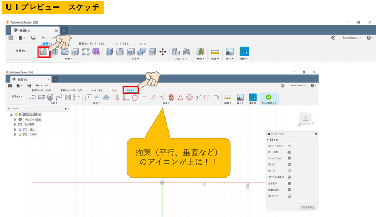Click the Create Form purple icon
The width and height of the screenshot is (376, 217).
point(96,51)
